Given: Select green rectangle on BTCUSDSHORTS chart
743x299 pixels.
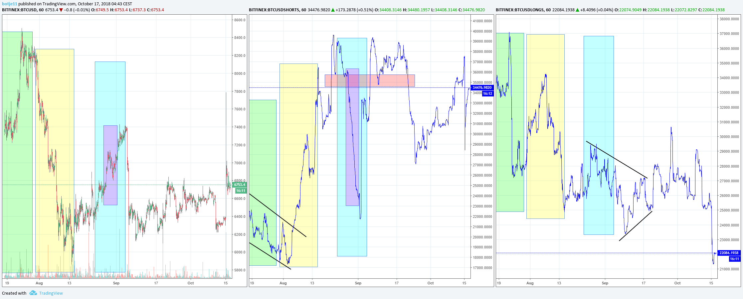Looking at the screenshot, I should (263, 183).
